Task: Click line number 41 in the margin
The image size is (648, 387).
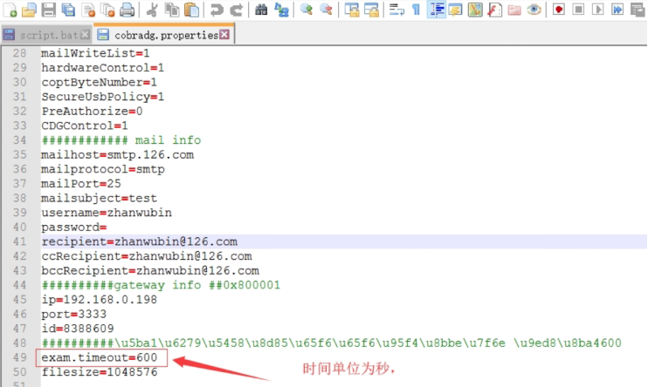Action: pos(20,241)
